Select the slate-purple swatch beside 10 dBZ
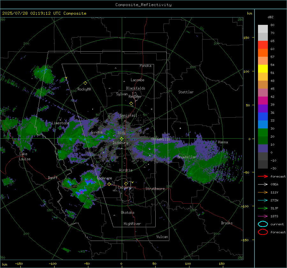The width and height of the screenshot is (287, 268). [263, 148]
